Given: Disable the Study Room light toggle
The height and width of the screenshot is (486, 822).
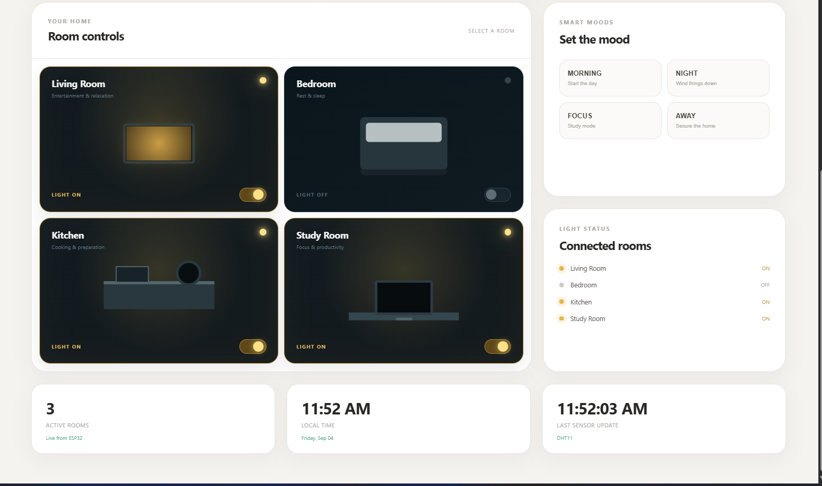Looking at the screenshot, I should [497, 346].
